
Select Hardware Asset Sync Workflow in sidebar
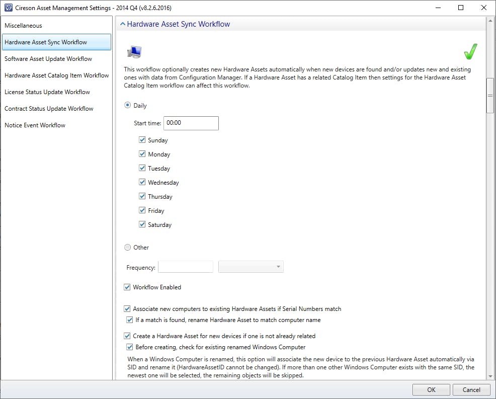[x=56, y=42]
